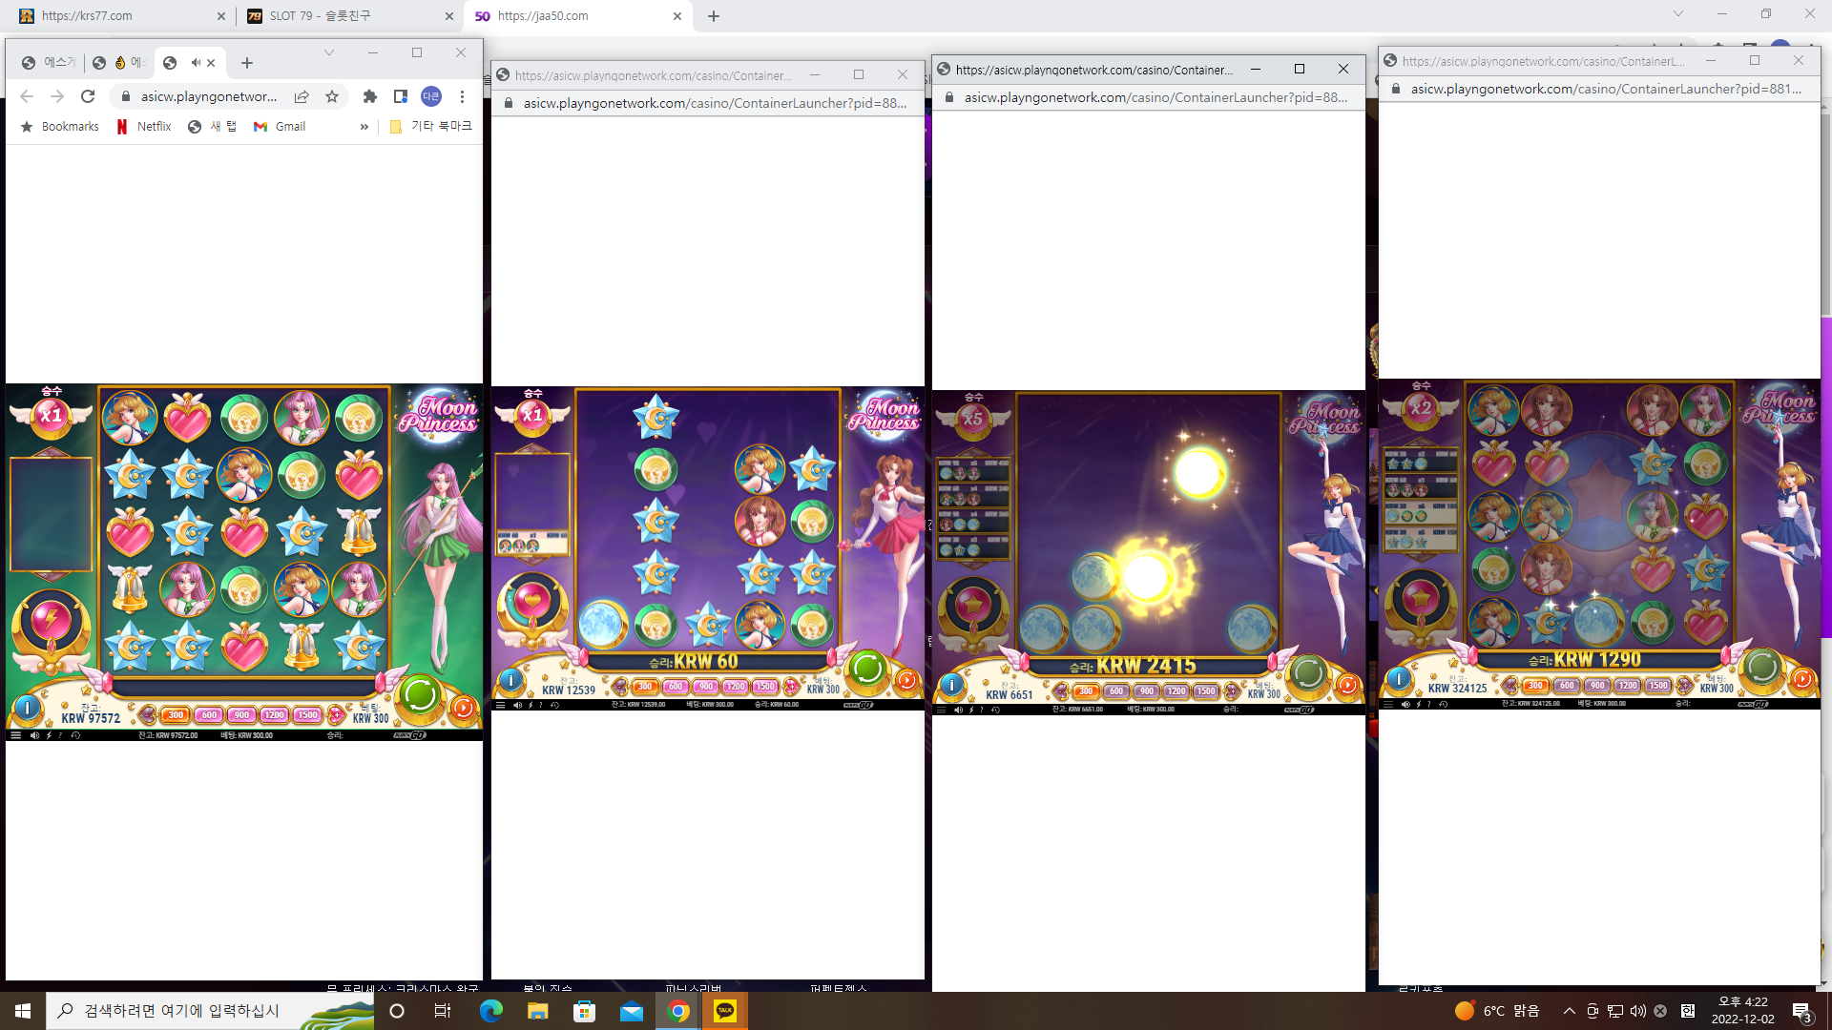Toggle sound in KRW 324125 game

coord(1405,704)
